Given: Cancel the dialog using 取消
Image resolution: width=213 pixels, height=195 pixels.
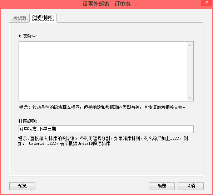Looking at the screenshot, I should 190,186.
